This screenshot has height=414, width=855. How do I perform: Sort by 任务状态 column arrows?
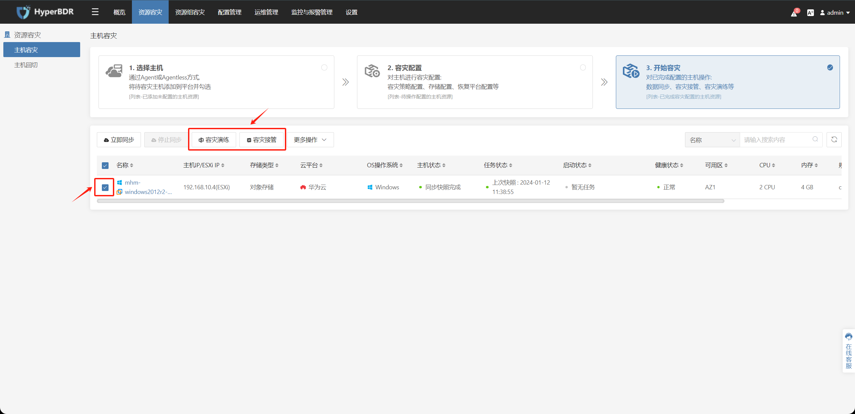pyautogui.click(x=511, y=165)
